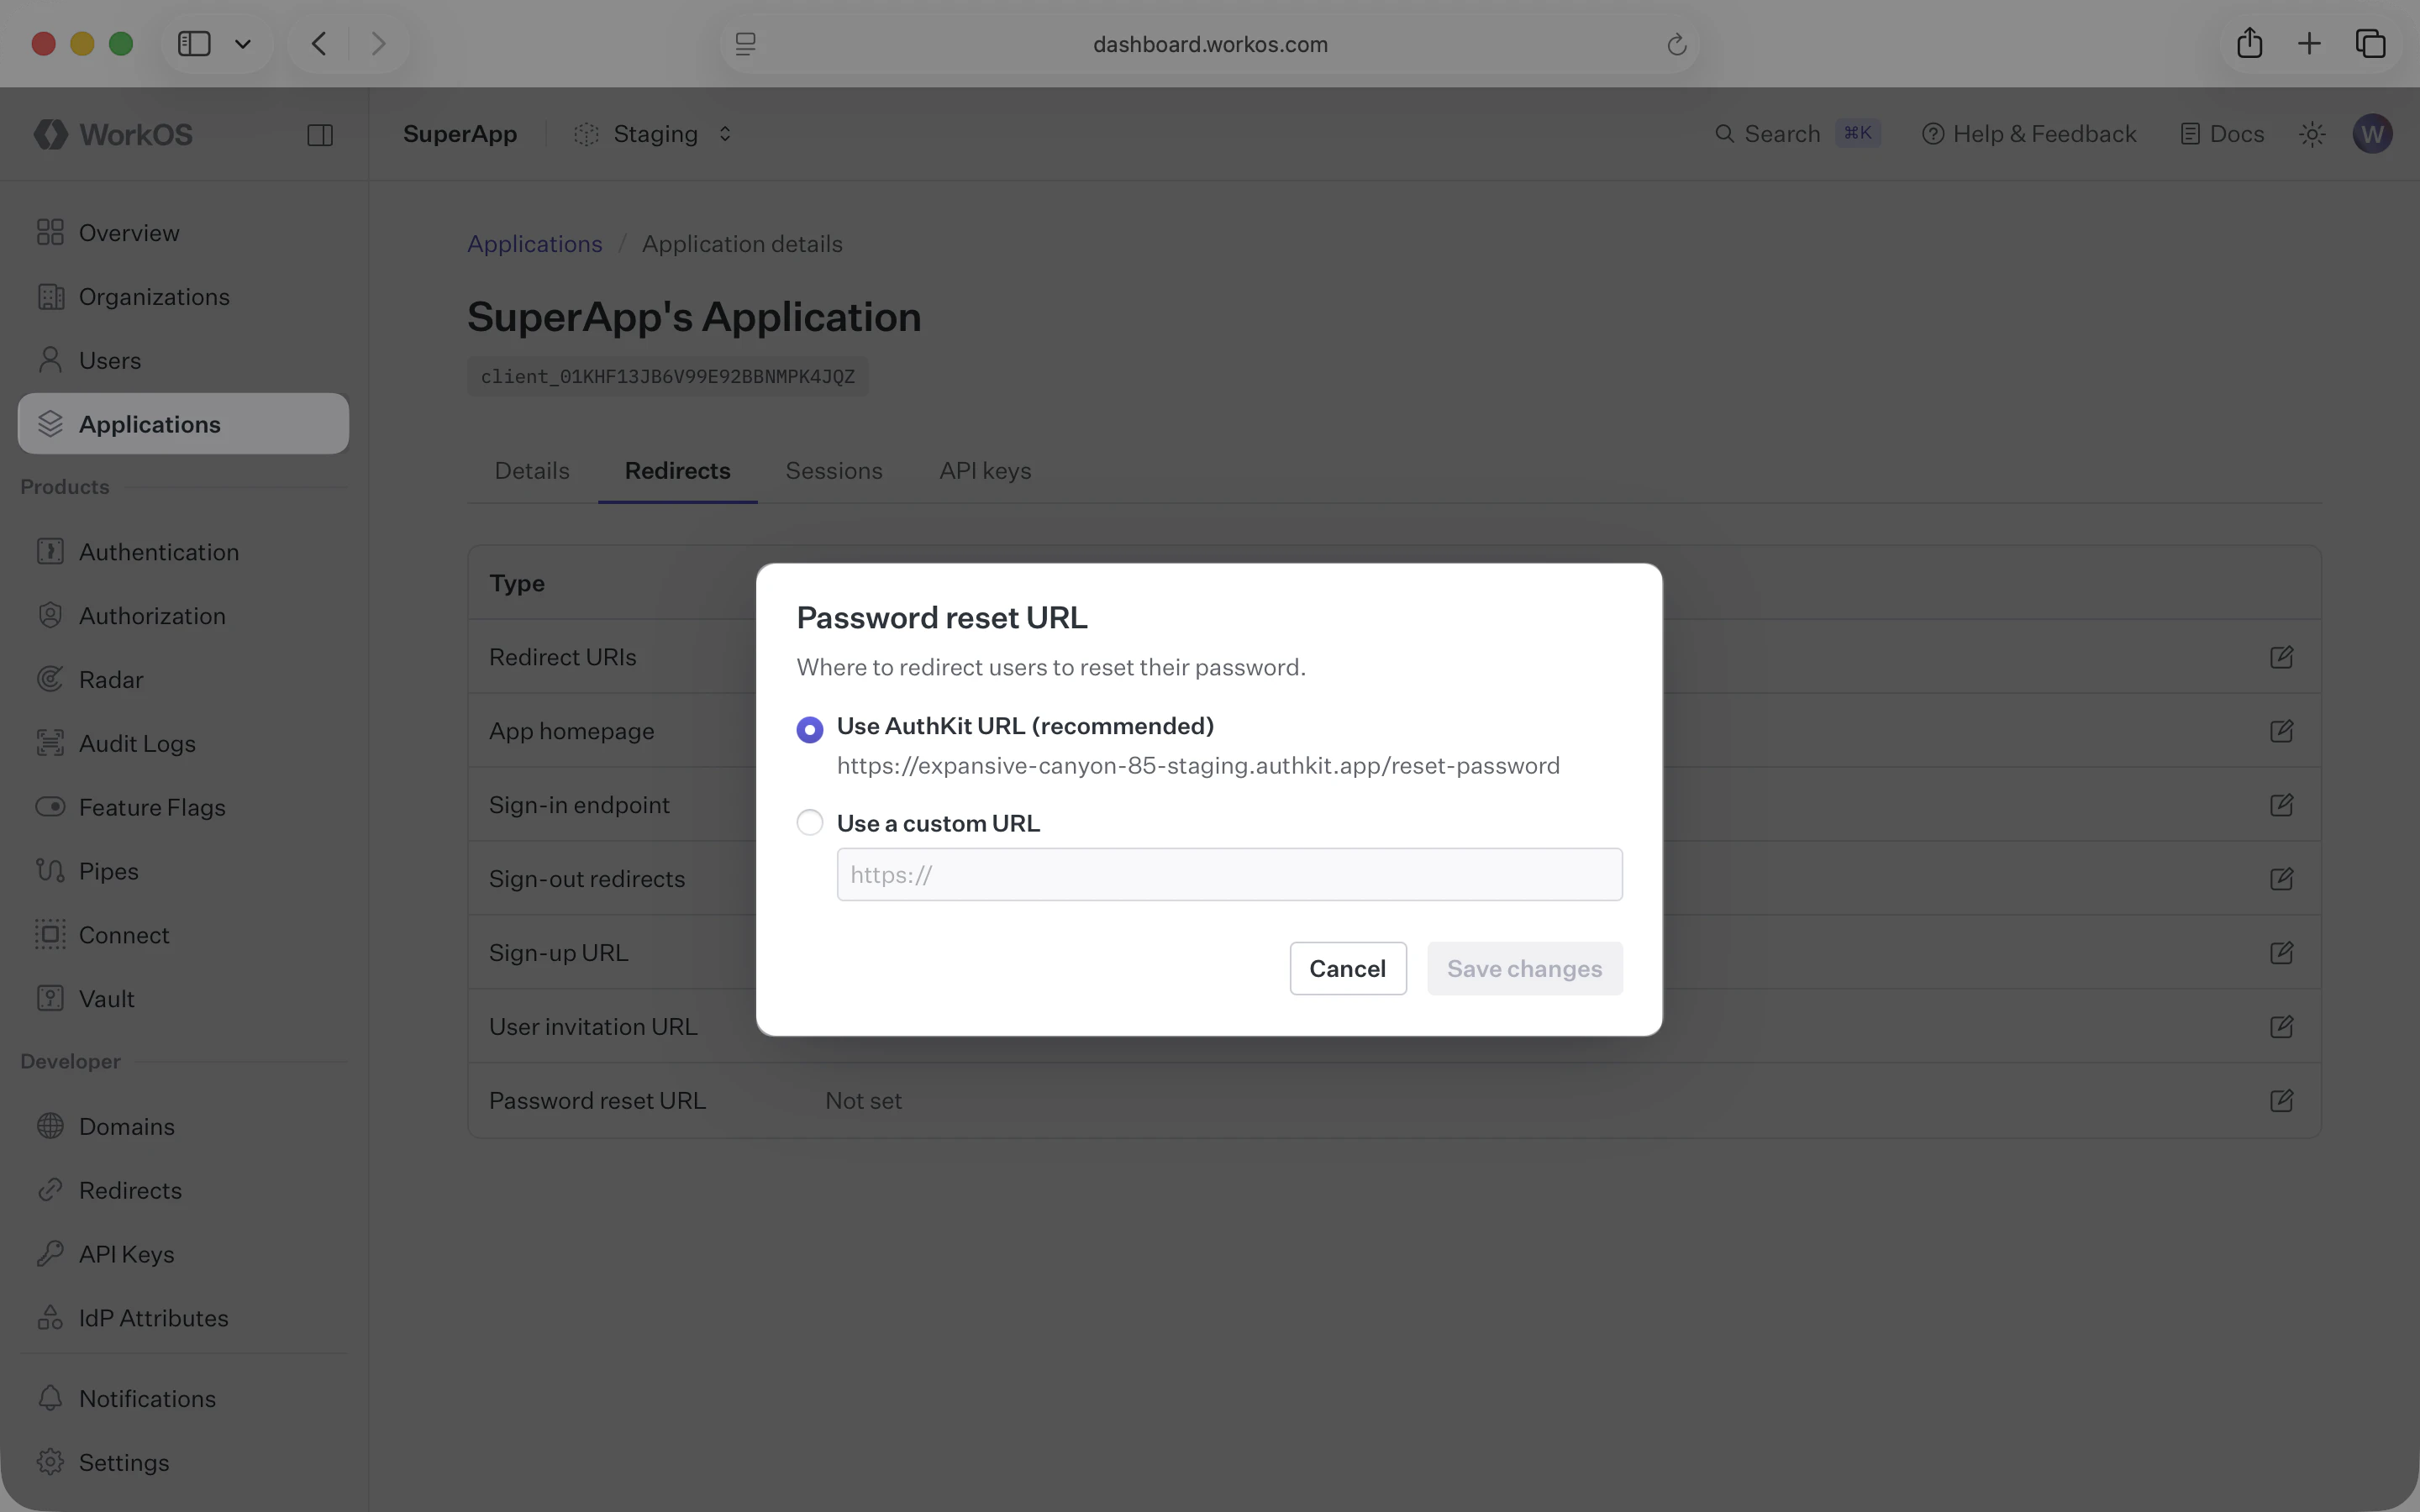Click the Safari Share button

(x=2249, y=43)
